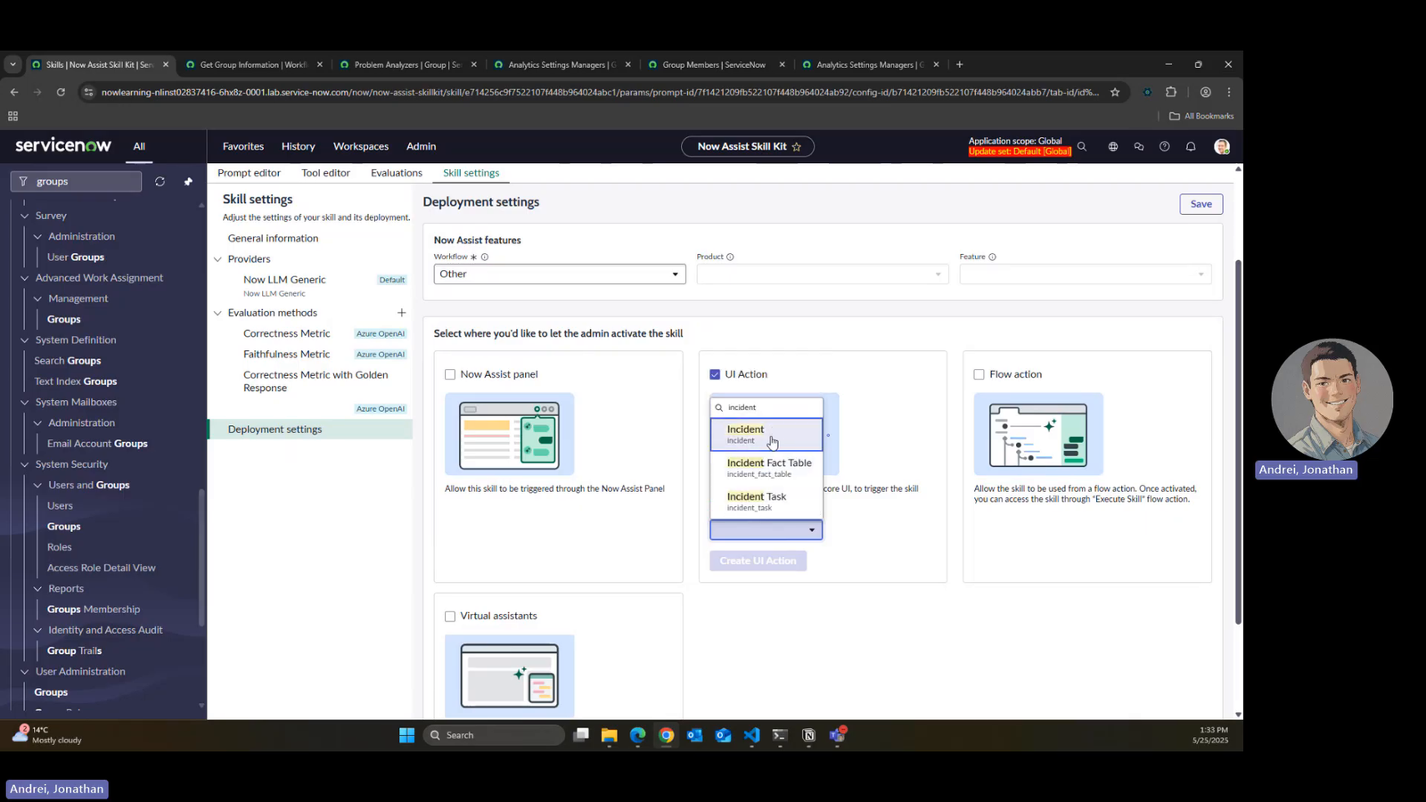Enable the Now Assist panel checkbox
The height and width of the screenshot is (802, 1426).
(450, 374)
